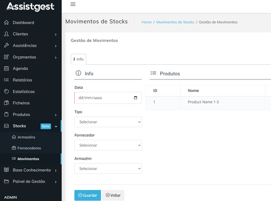The image size is (271, 201).
Task: Click the Produtos section list icon
Action: pyautogui.click(x=153, y=73)
